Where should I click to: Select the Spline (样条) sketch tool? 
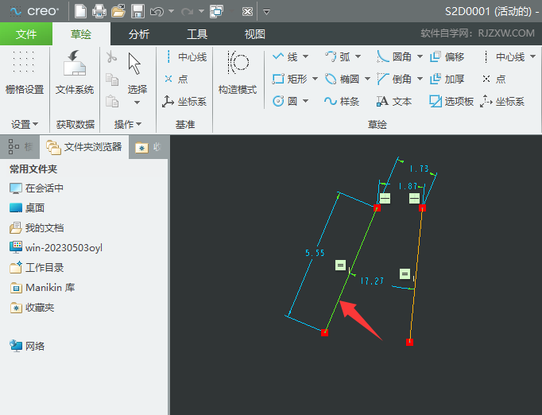[x=342, y=101]
